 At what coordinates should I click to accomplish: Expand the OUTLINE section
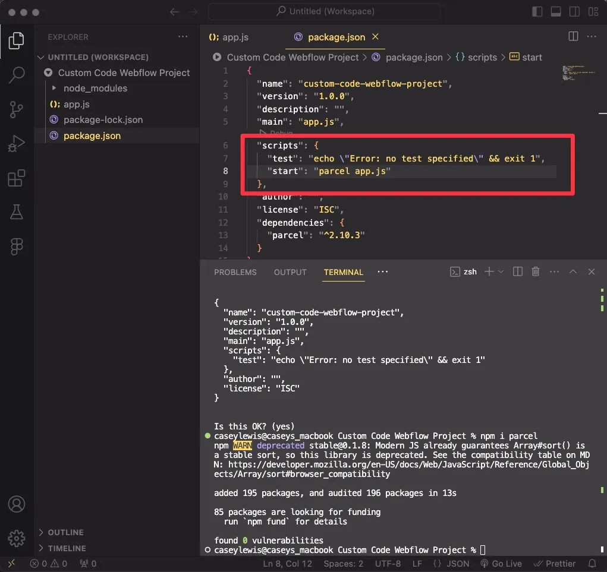coord(65,532)
